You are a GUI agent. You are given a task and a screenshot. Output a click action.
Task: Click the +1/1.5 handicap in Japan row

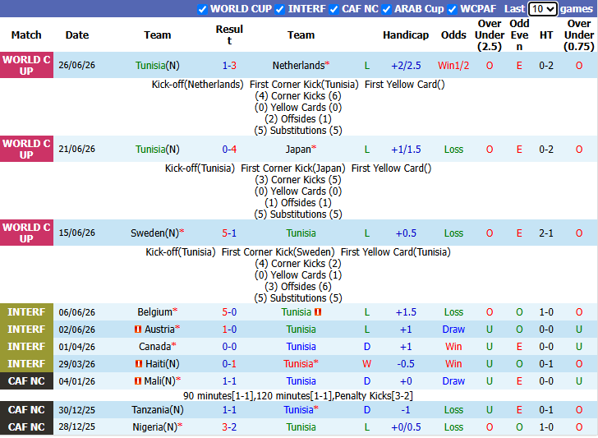[406, 150]
